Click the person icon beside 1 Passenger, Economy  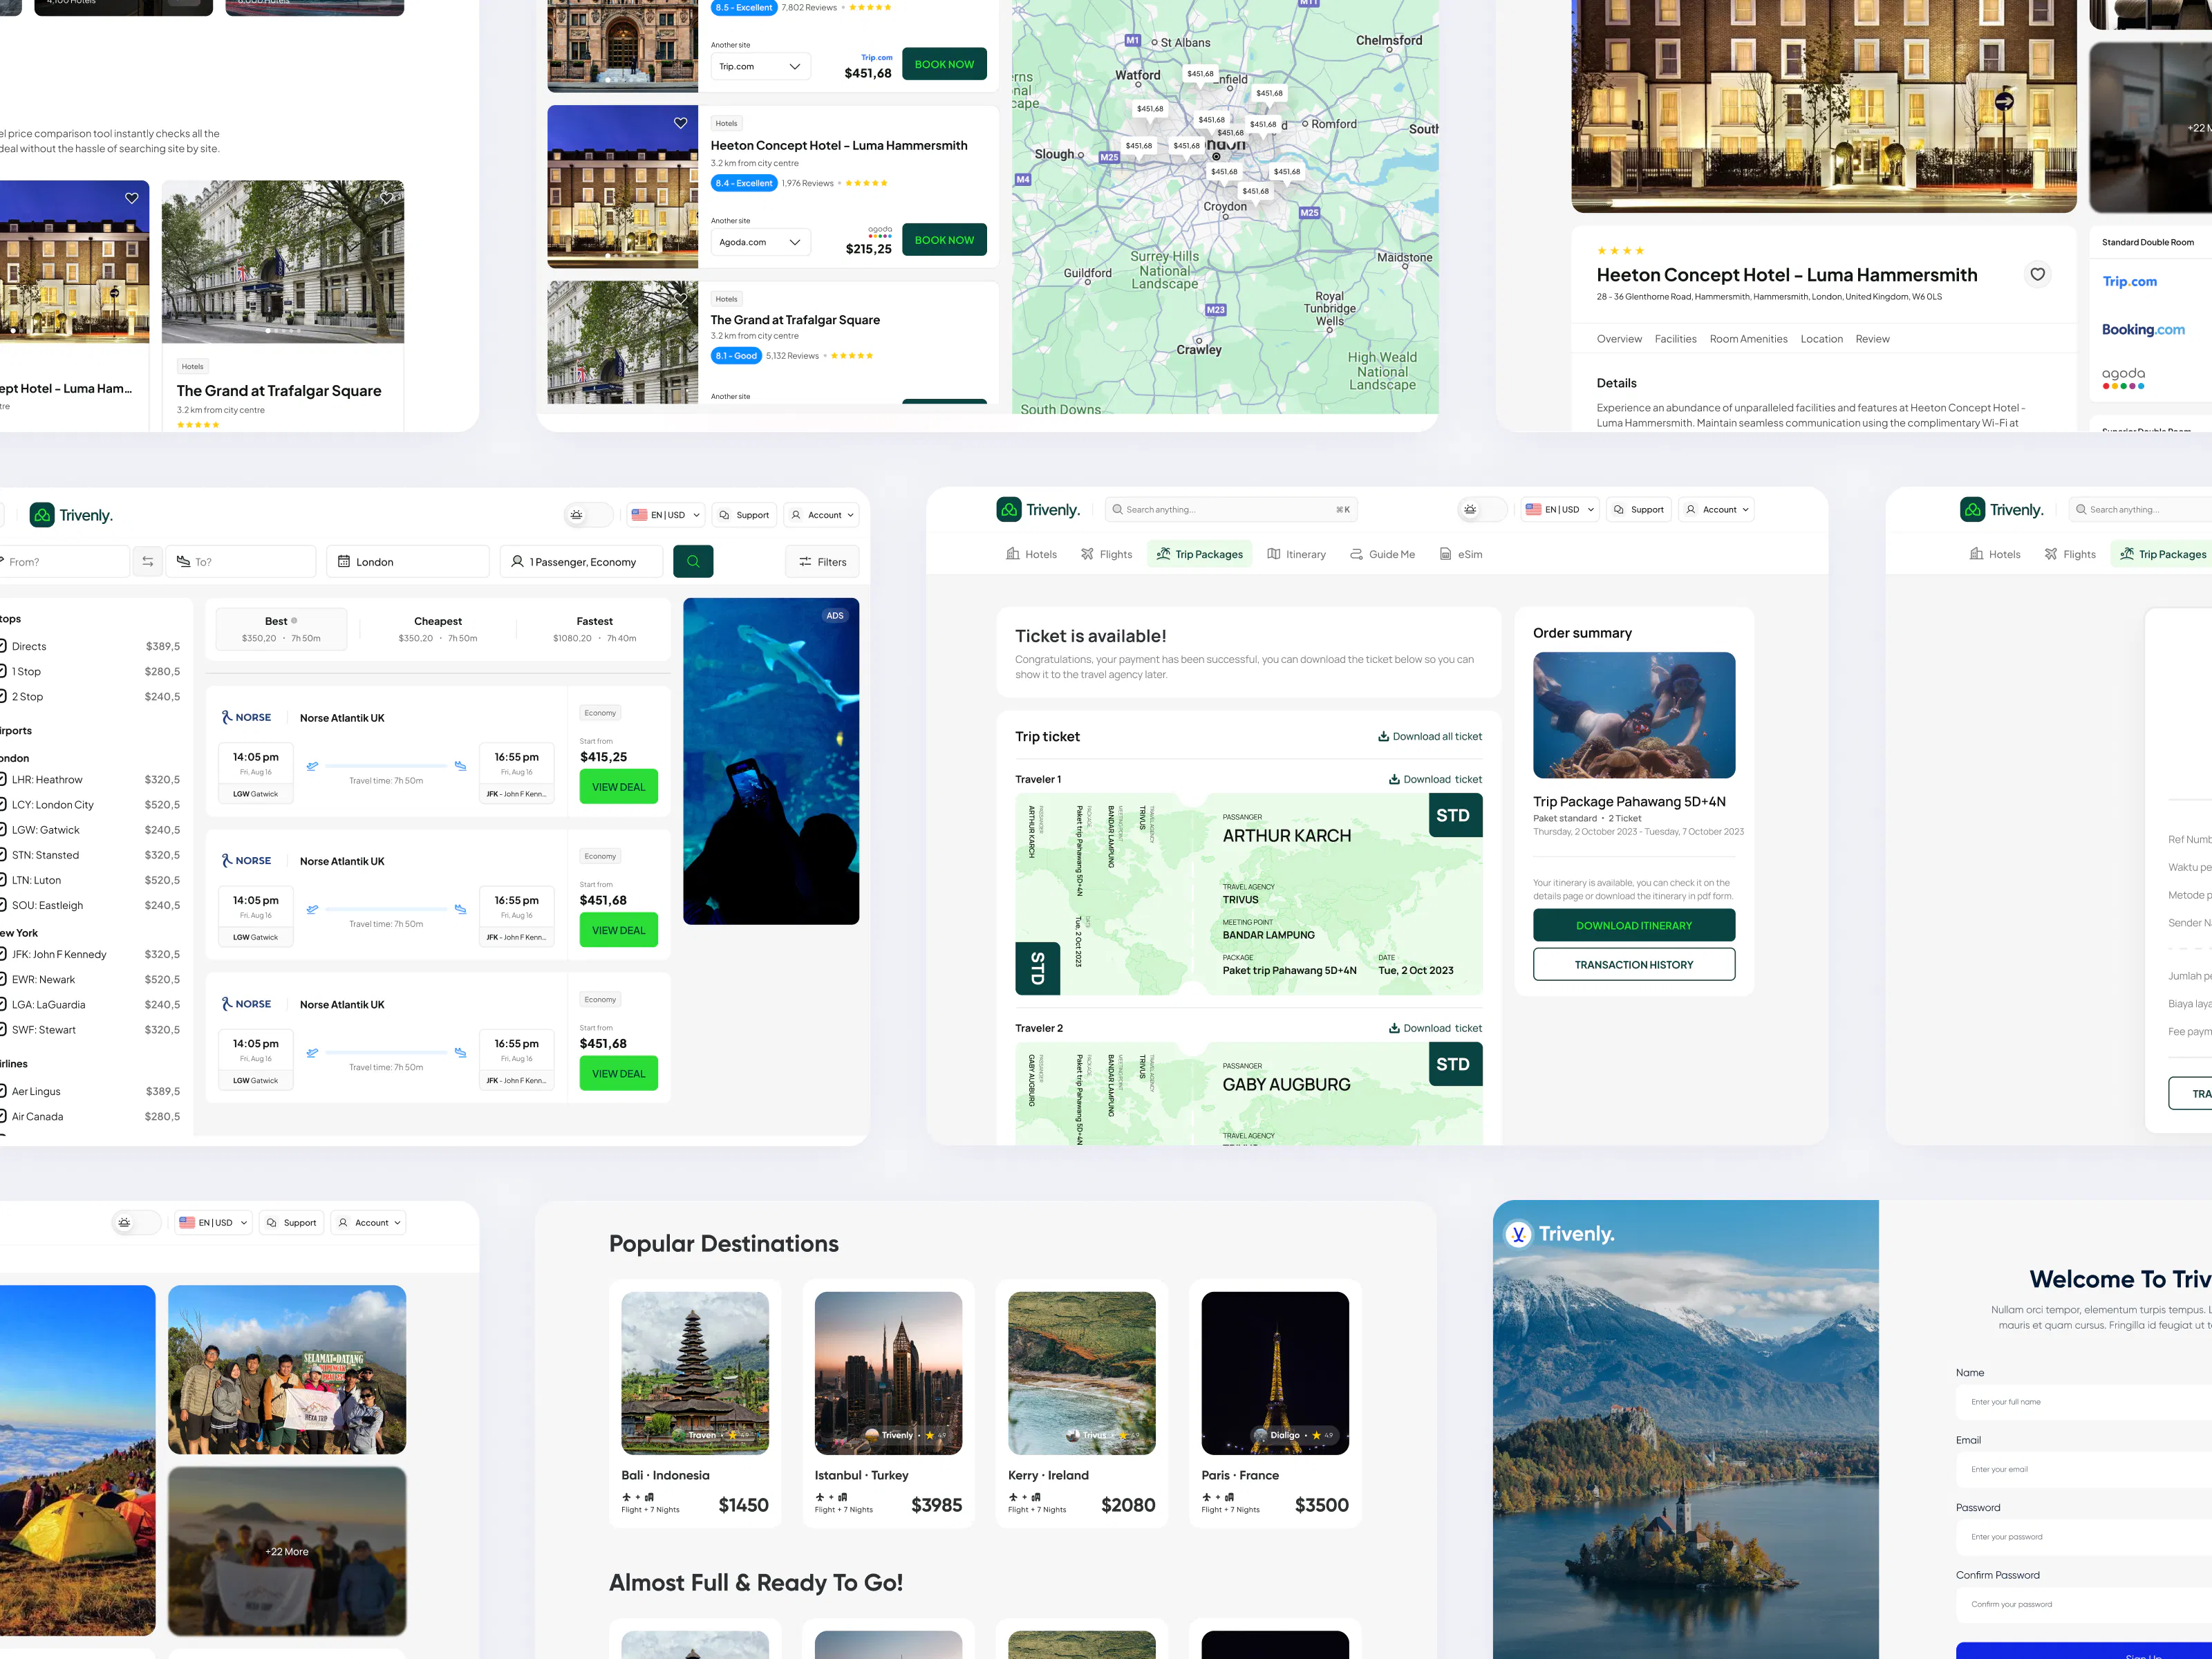coord(517,562)
